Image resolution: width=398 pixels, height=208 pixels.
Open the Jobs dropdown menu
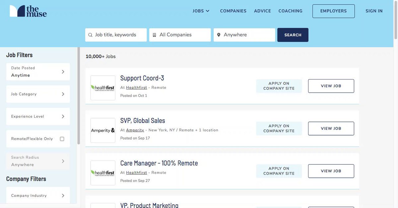point(201,11)
